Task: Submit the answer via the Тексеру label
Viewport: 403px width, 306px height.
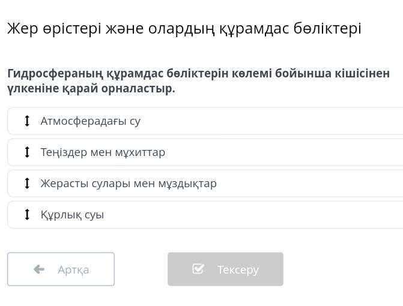Action: coord(238,270)
